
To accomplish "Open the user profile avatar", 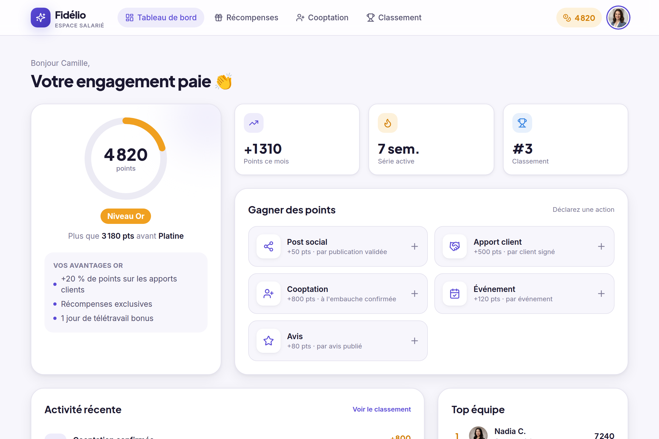I will coord(618,18).
